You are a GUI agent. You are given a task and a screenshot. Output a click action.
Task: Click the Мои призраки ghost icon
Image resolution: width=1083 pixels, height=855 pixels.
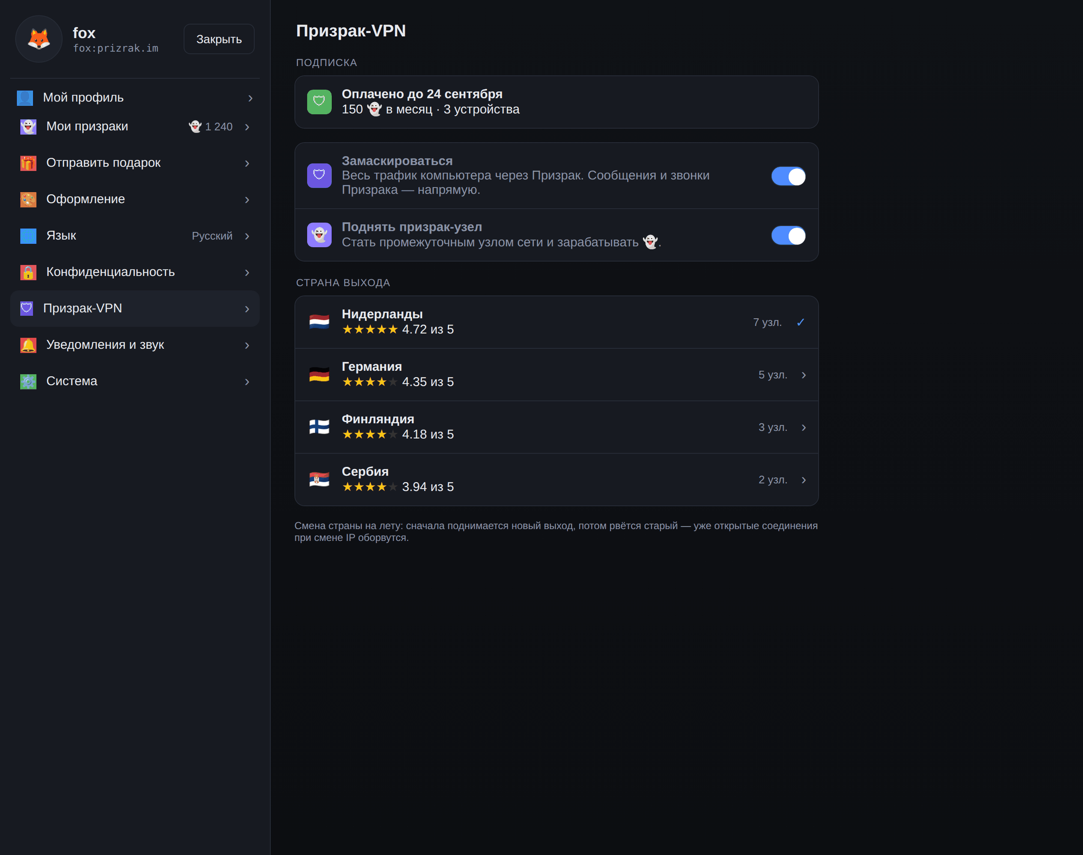[29, 127]
